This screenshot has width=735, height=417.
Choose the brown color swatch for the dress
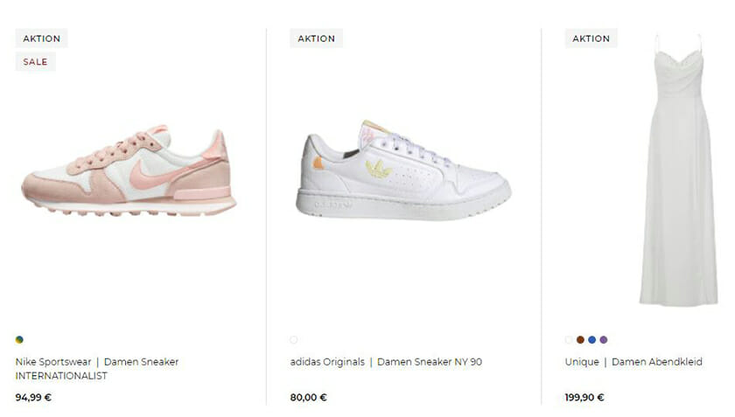pos(580,340)
